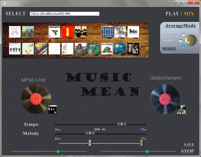Switch to the PLAY tab
Screen dimensions: 201x157
coord(172,14)
